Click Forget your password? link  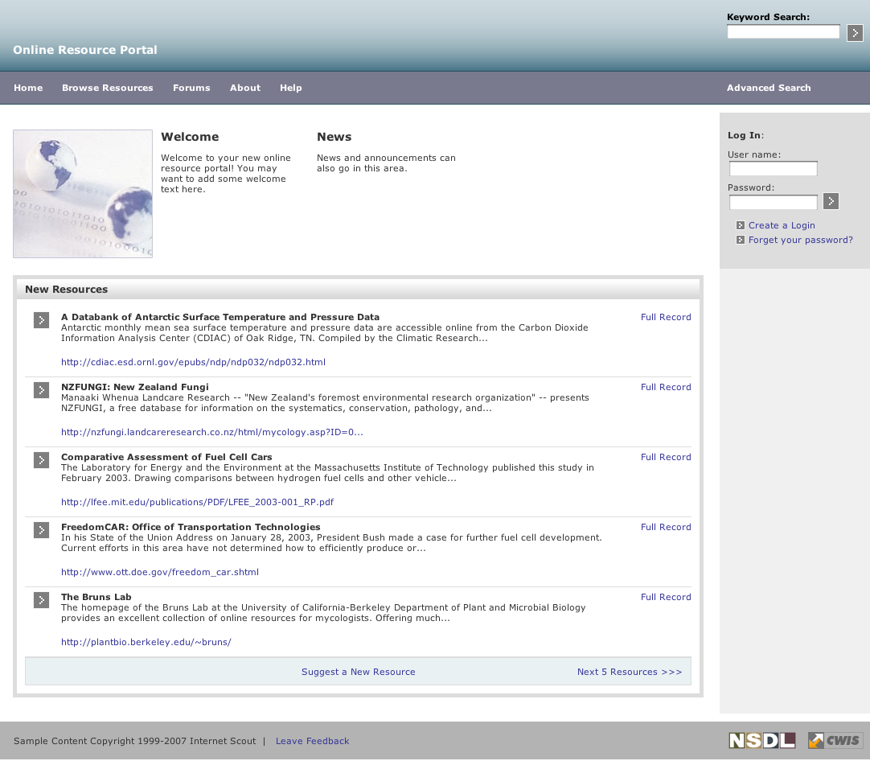[800, 240]
